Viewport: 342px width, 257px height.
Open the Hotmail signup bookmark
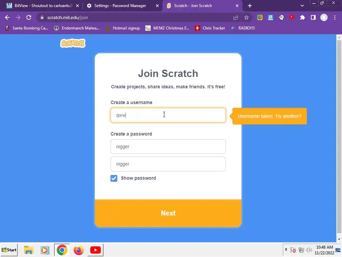coord(123,28)
